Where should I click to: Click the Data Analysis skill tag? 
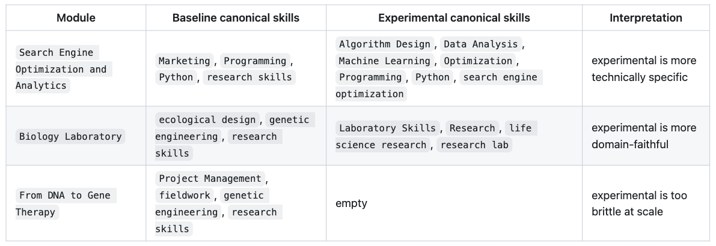[480, 44]
